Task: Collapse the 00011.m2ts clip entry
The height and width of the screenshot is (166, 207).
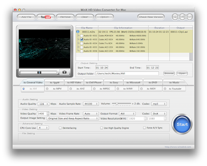Action: 78,32
